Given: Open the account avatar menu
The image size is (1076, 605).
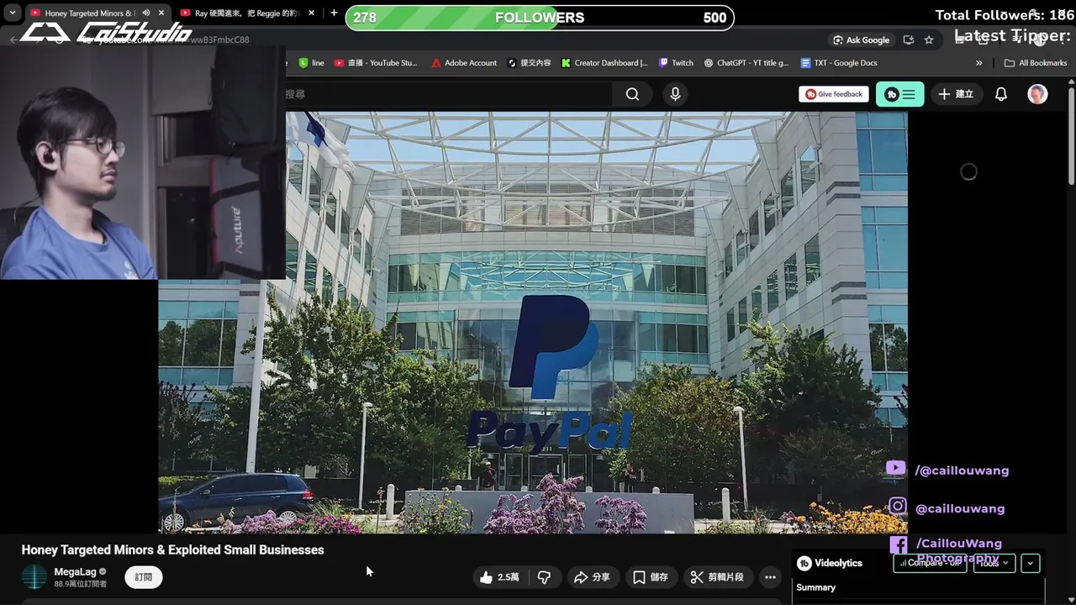Looking at the screenshot, I should click(x=1037, y=94).
